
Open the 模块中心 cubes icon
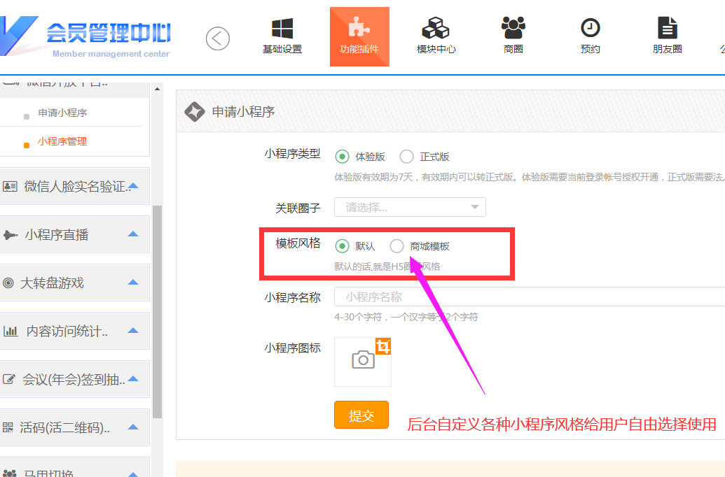[436, 29]
